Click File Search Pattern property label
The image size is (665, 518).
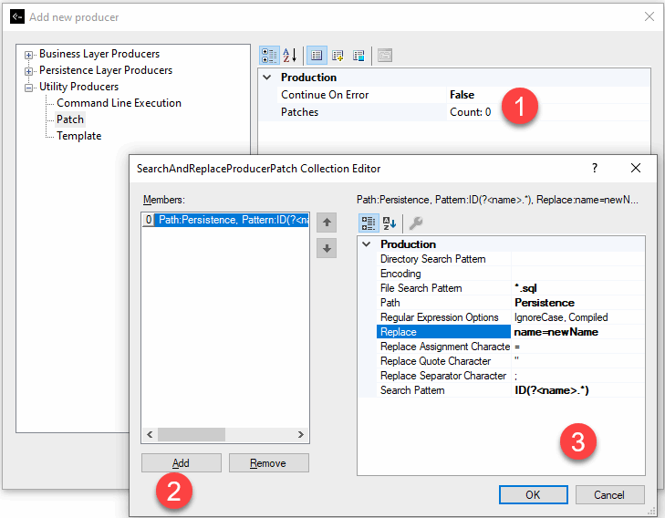pos(421,288)
